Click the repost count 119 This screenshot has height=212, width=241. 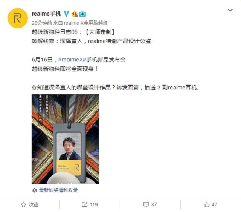(94, 204)
